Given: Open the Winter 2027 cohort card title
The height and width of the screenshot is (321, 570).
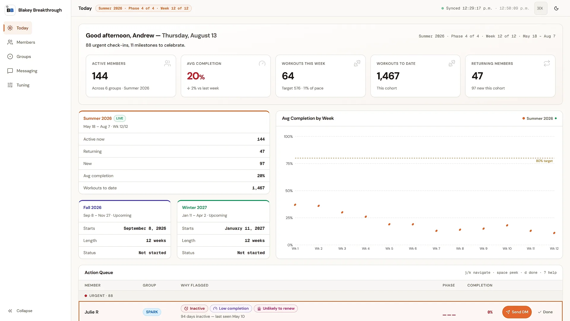Looking at the screenshot, I should pos(194,207).
